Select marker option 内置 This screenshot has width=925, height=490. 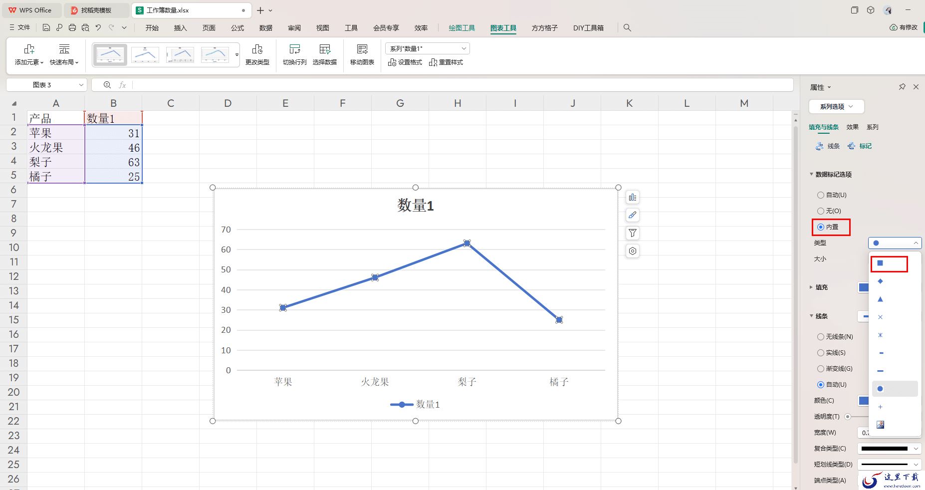828,227
